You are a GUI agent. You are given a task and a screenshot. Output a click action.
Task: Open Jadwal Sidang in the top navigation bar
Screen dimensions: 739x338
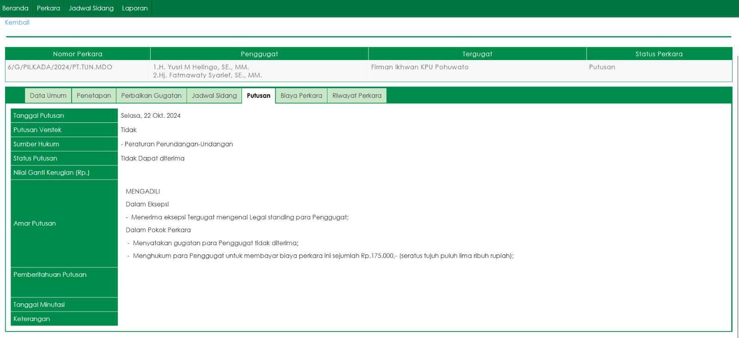[91, 8]
